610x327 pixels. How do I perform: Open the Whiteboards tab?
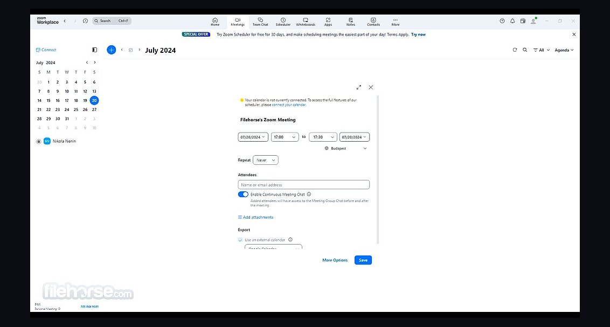pos(306,22)
